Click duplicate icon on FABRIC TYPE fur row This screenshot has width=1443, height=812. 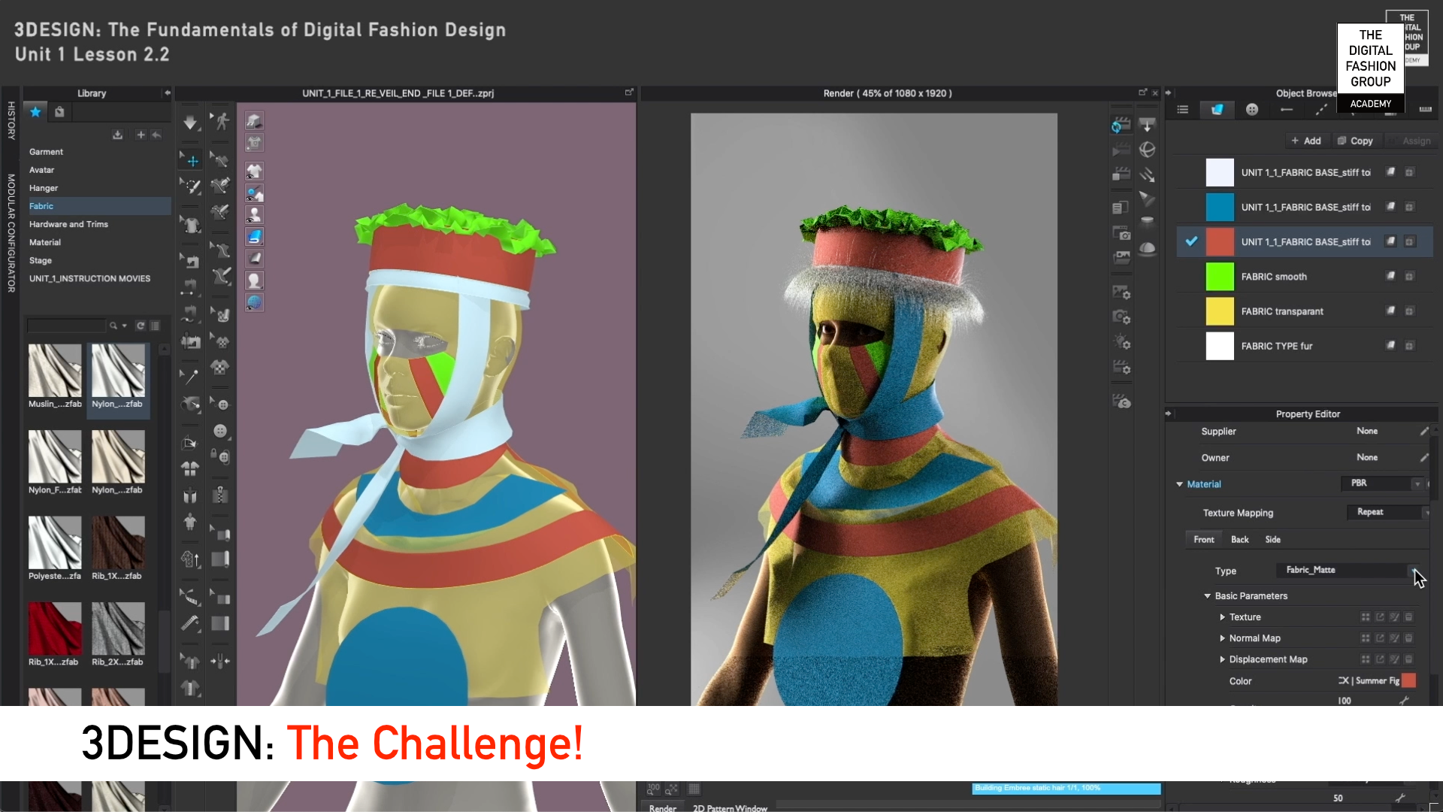1410,346
